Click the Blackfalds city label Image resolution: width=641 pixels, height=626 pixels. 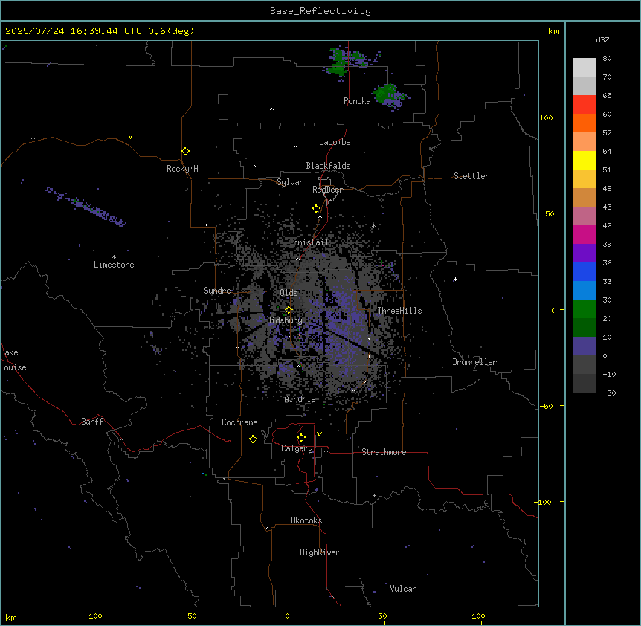point(328,166)
